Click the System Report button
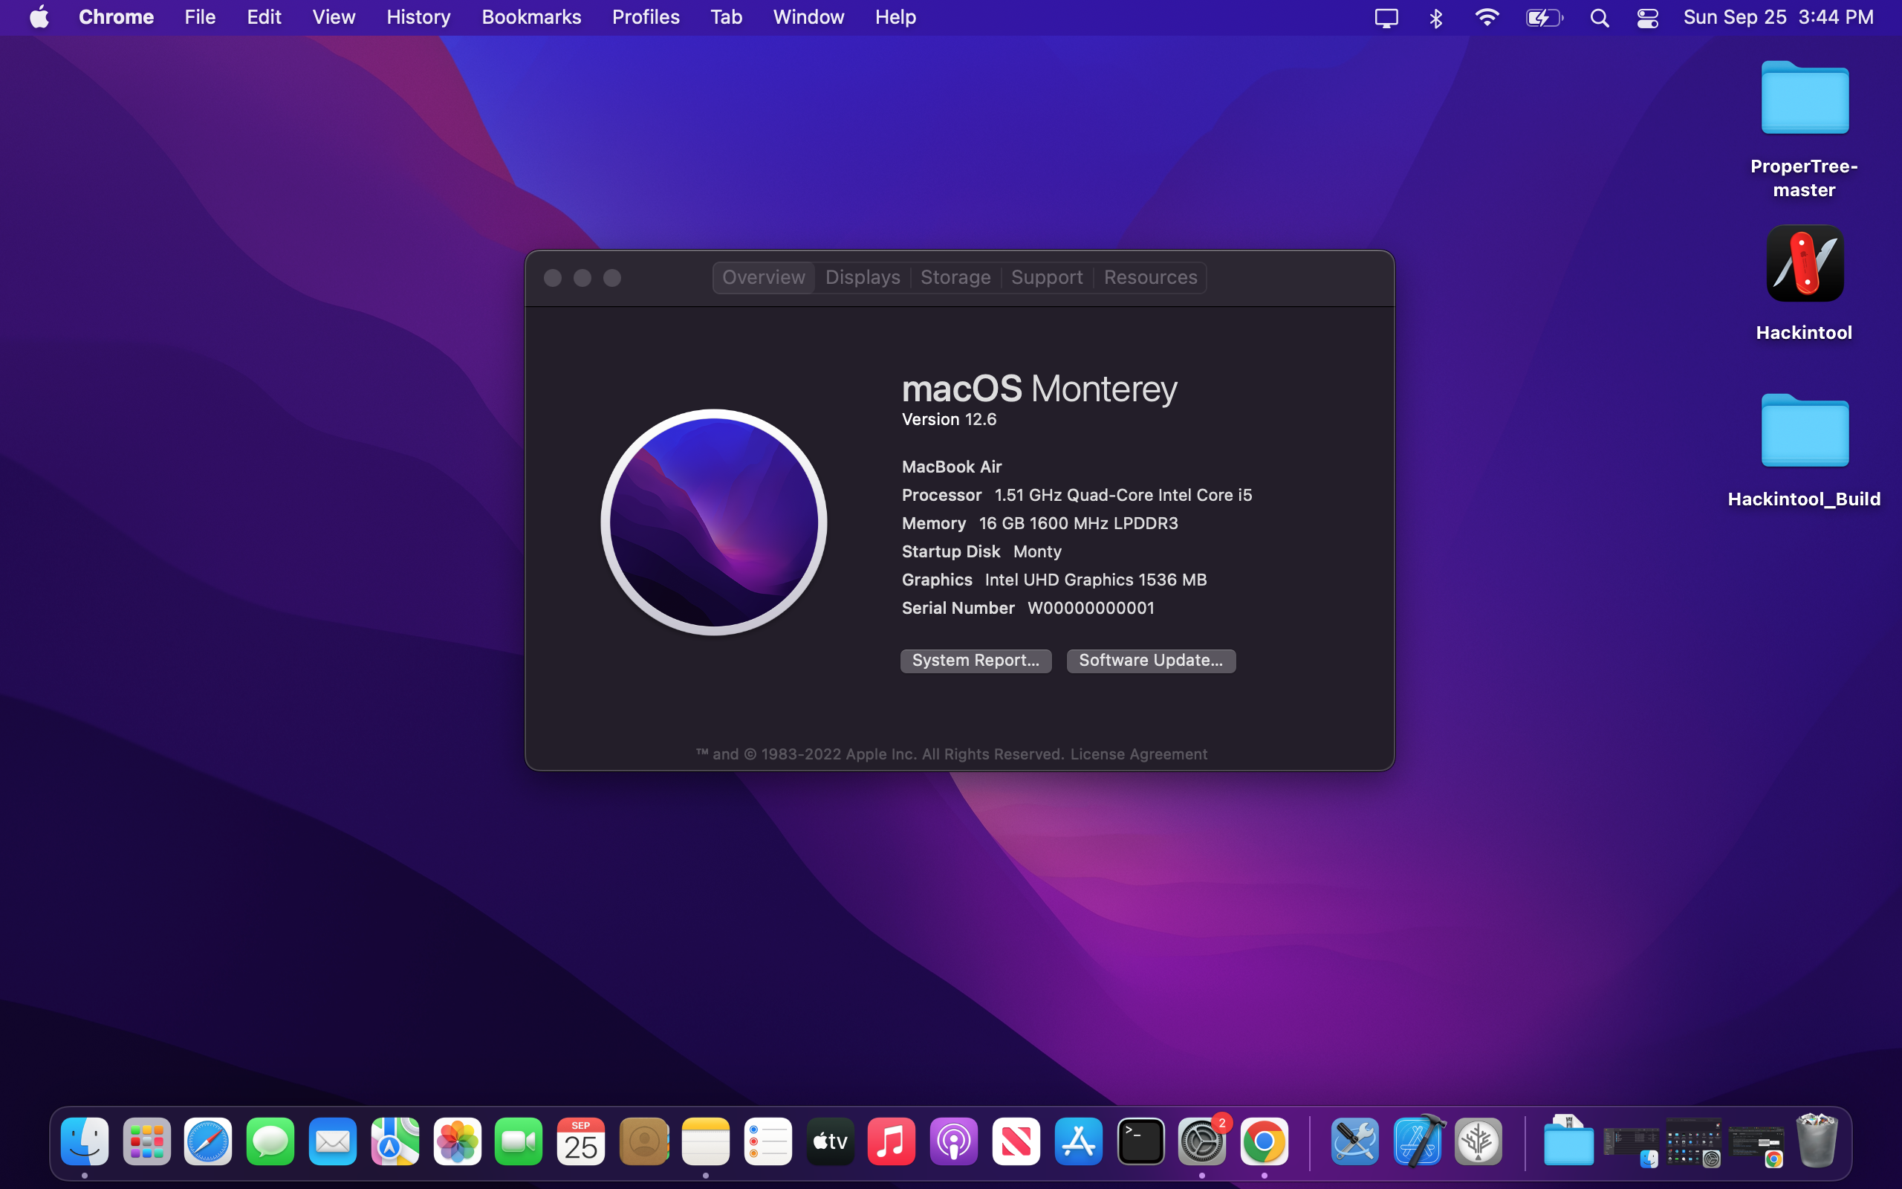 [976, 661]
